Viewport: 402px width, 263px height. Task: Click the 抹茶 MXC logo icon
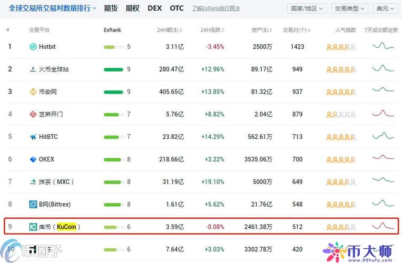(x=33, y=182)
